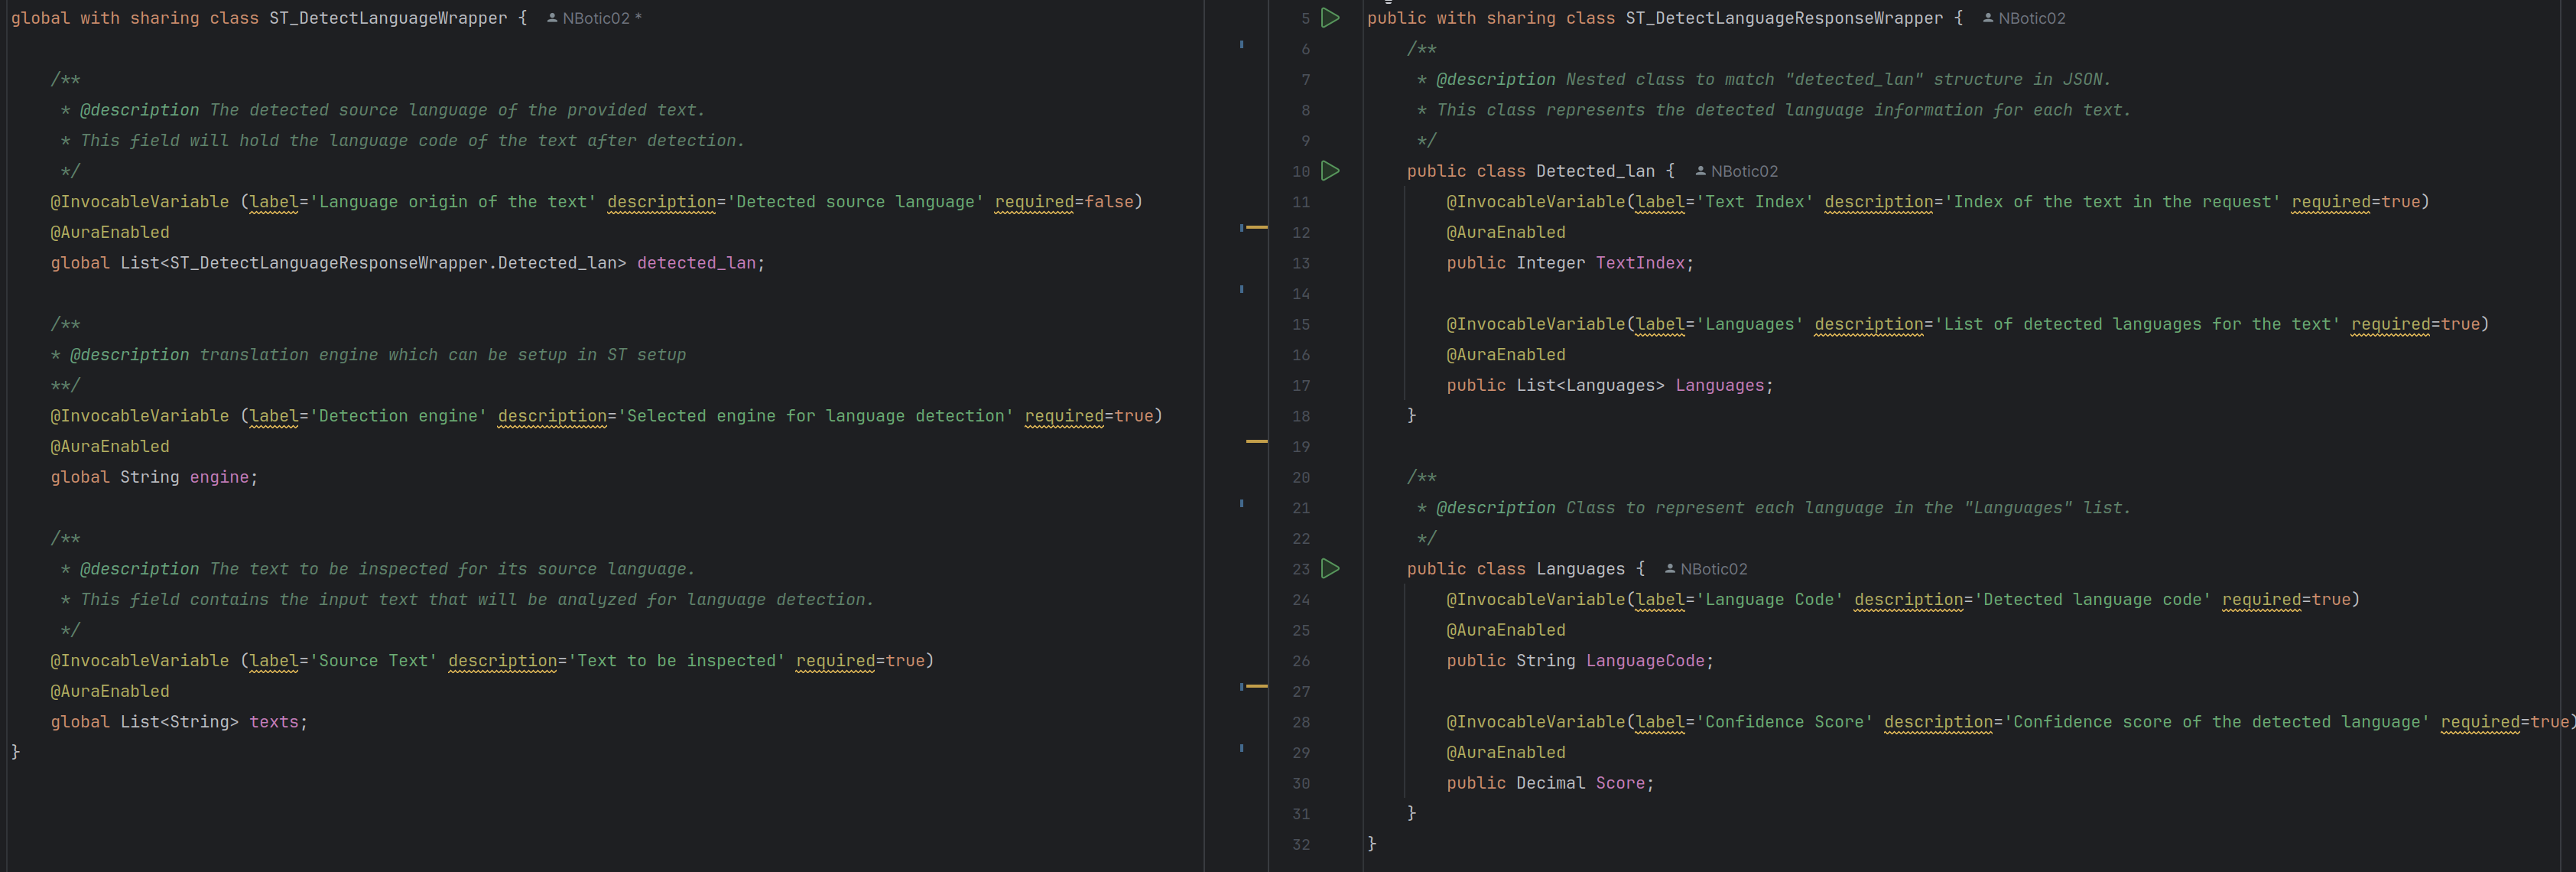The height and width of the screenshot is (872, 2576).
Task: Open author hint NBotic02 after Detected_lan class
Action: point(1736,171)
